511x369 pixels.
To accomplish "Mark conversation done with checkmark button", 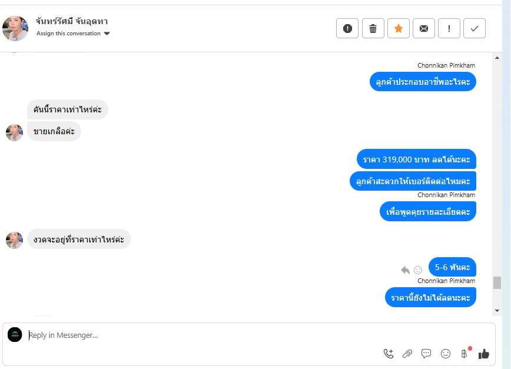I will (x=474, y=28).
